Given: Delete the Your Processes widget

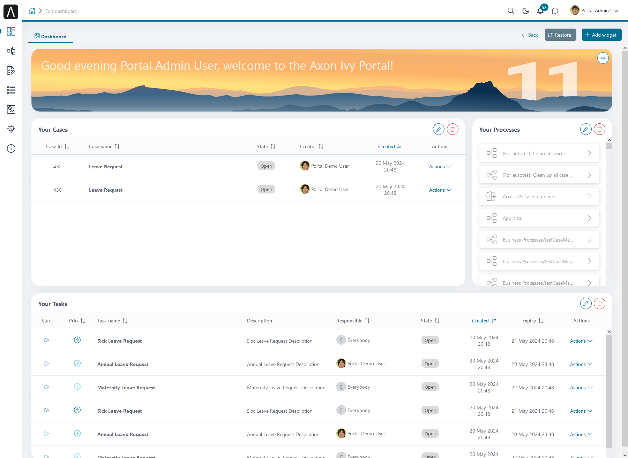Looking at the screenshot, I should 599,129.
